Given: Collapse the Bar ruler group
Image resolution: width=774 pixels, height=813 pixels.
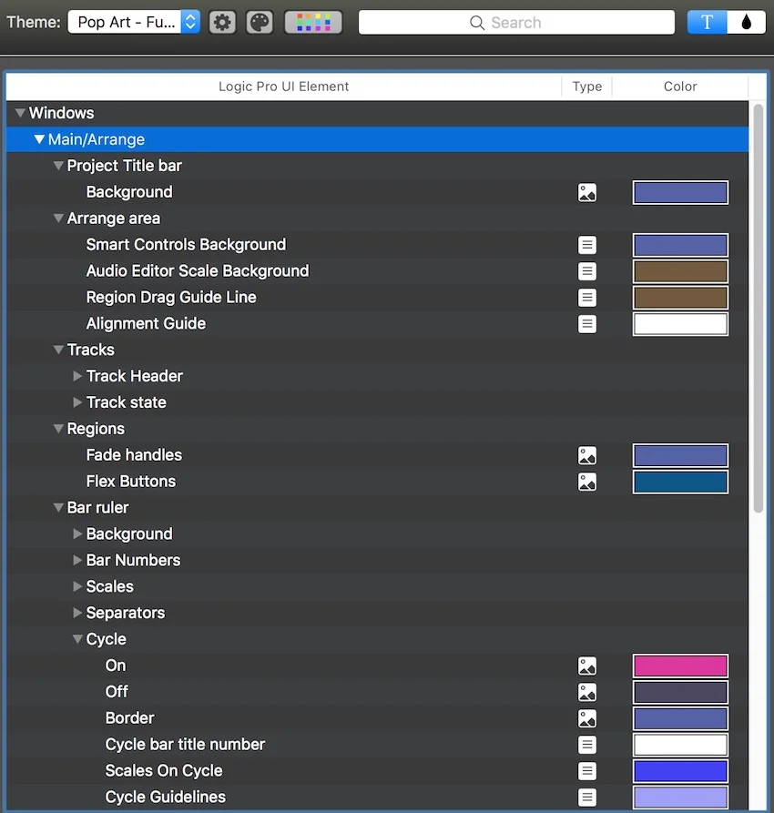Looking at the screenshot, I should click(58, 507).
